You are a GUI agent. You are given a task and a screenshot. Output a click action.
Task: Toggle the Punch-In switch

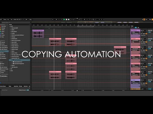pyautogui.click(x=91, y=19)
